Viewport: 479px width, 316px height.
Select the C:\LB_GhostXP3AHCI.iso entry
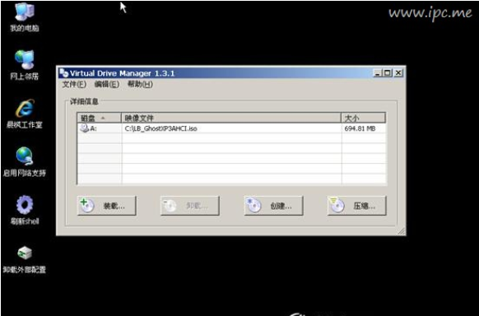coord(160,128)
